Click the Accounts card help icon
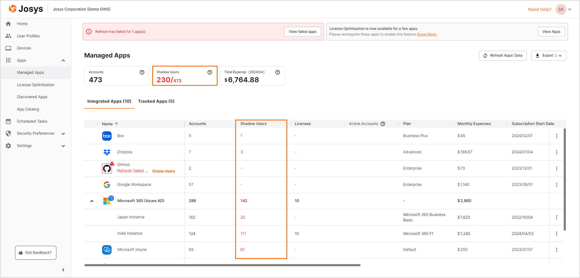580x278 pixels. (x=142, y=72)
